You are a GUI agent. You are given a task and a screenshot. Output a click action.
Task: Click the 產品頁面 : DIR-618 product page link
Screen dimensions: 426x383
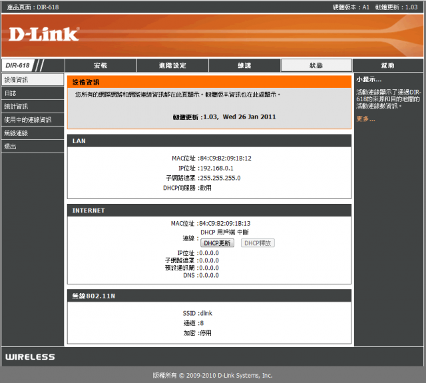coord(33,7)
